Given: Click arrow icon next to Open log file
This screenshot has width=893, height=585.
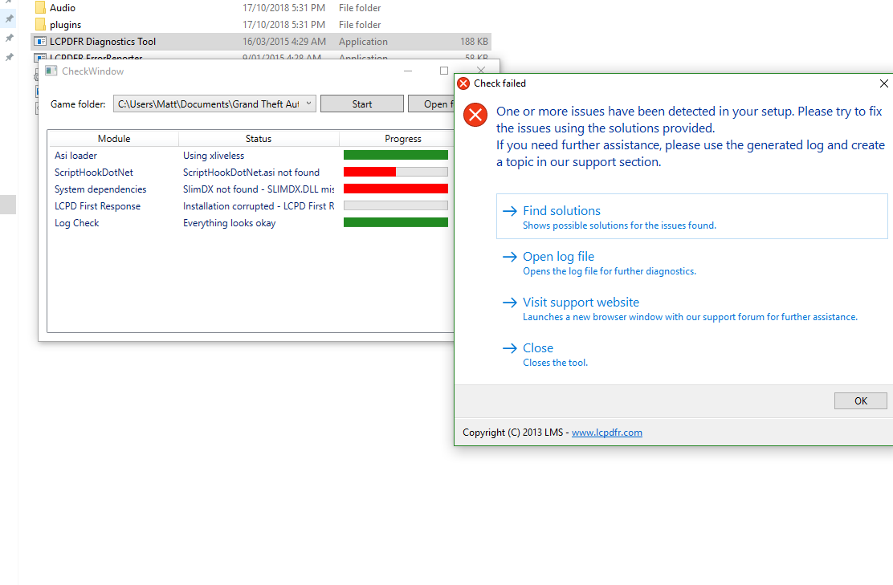Looking at the screenshot, I should point(509,257).
